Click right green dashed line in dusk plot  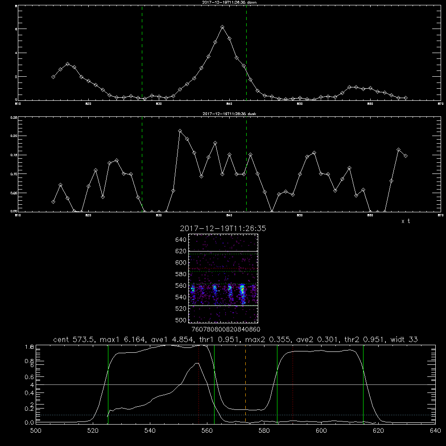tap(246, 164)
